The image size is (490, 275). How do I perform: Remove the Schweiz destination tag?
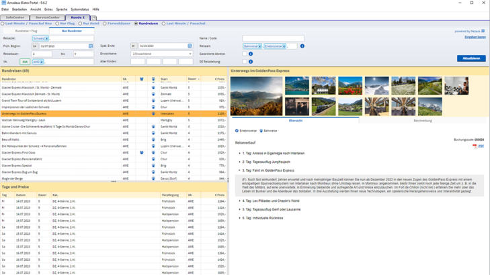(x=46, y=39)
